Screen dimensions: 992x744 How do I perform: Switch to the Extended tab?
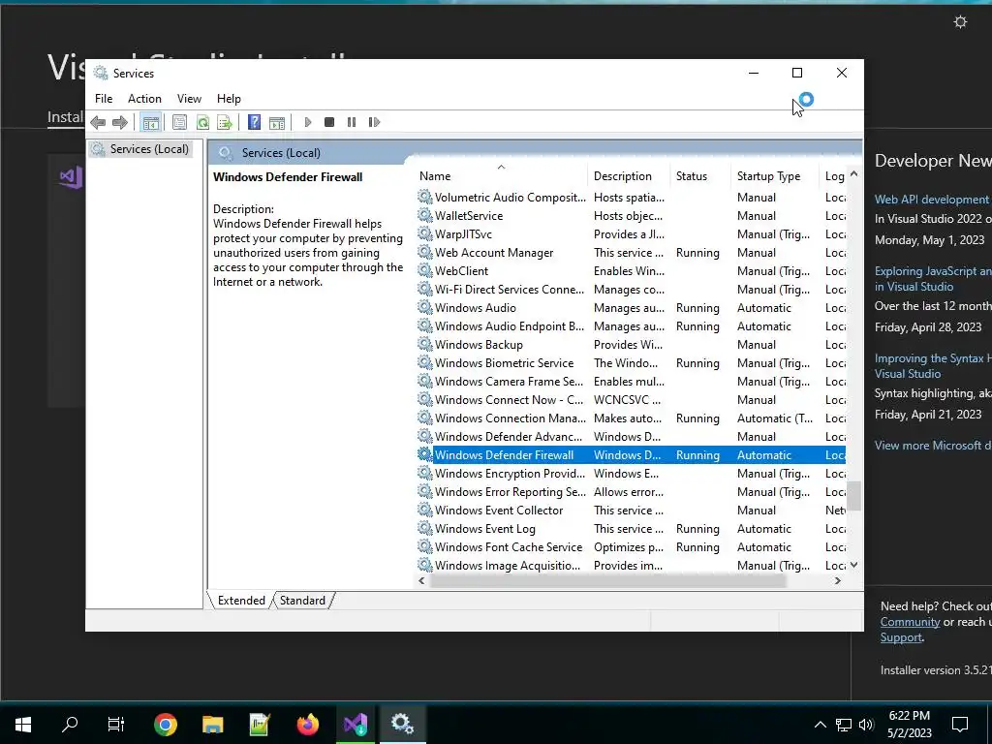click(241, 601)
